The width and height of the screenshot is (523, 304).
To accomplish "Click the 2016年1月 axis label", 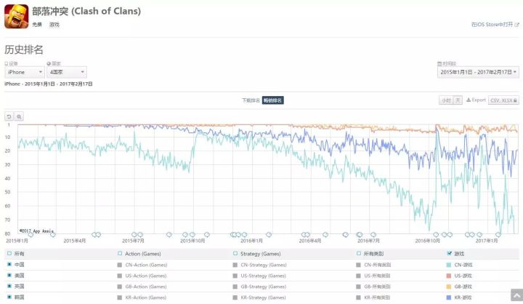I will tap(251, 241).
